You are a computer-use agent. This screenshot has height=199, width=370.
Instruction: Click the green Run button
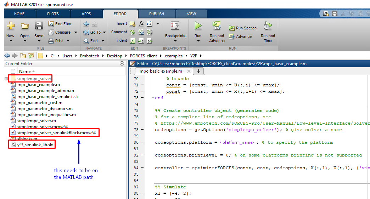click(198, 26)
